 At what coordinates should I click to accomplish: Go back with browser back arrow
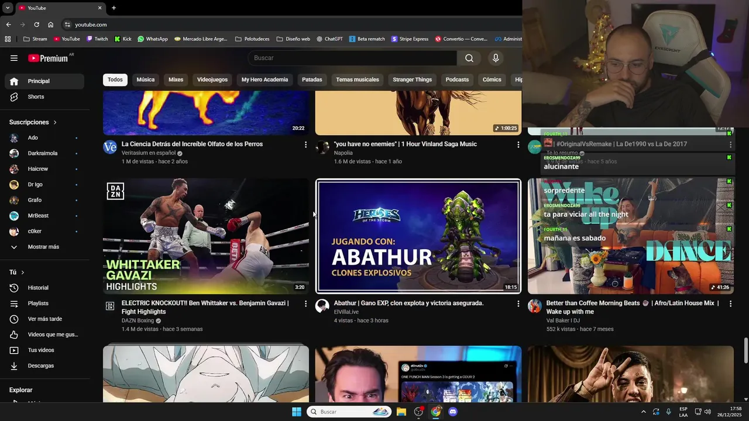tap(8, 25)
